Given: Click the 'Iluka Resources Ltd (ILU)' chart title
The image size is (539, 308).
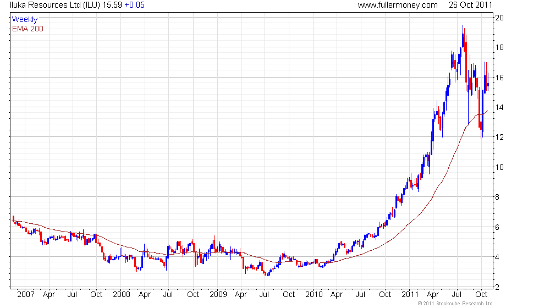Looking at the screenshot, I should (x=55, y=5).
